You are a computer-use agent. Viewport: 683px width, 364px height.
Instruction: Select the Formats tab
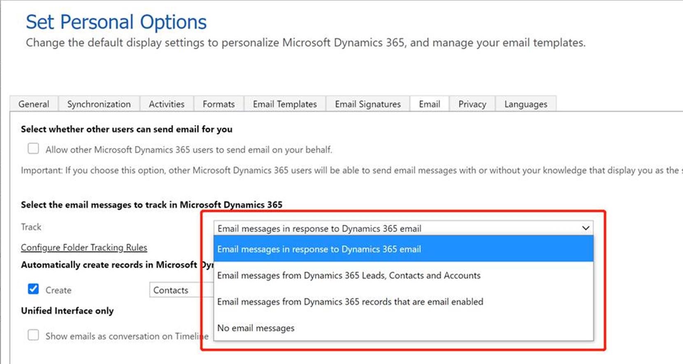(218, 104)
